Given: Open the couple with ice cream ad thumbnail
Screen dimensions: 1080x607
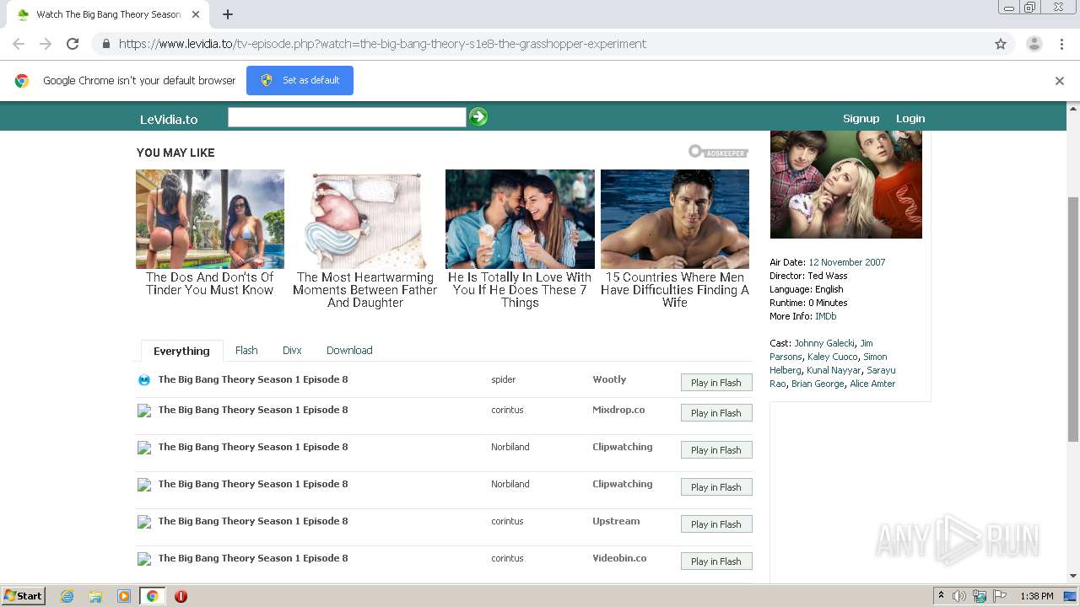Looking at the screenshot, I should pos(520,219).
